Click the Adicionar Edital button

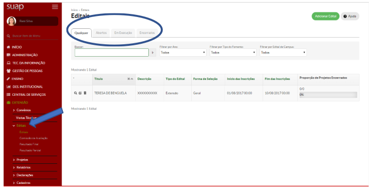(326, 16)
